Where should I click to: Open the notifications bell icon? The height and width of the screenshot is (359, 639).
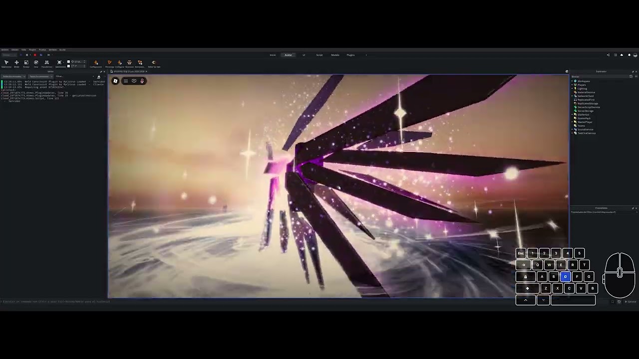(629, 55)
